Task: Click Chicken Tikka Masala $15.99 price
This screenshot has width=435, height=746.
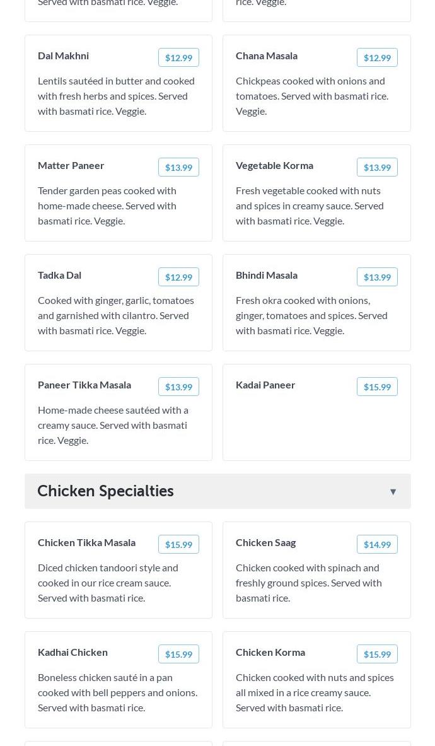Action: coord(178,544)
